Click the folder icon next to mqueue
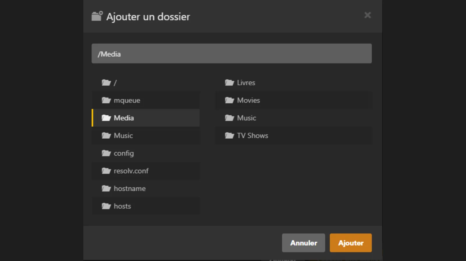Viewport: 466px width, 261px height. 106,100
